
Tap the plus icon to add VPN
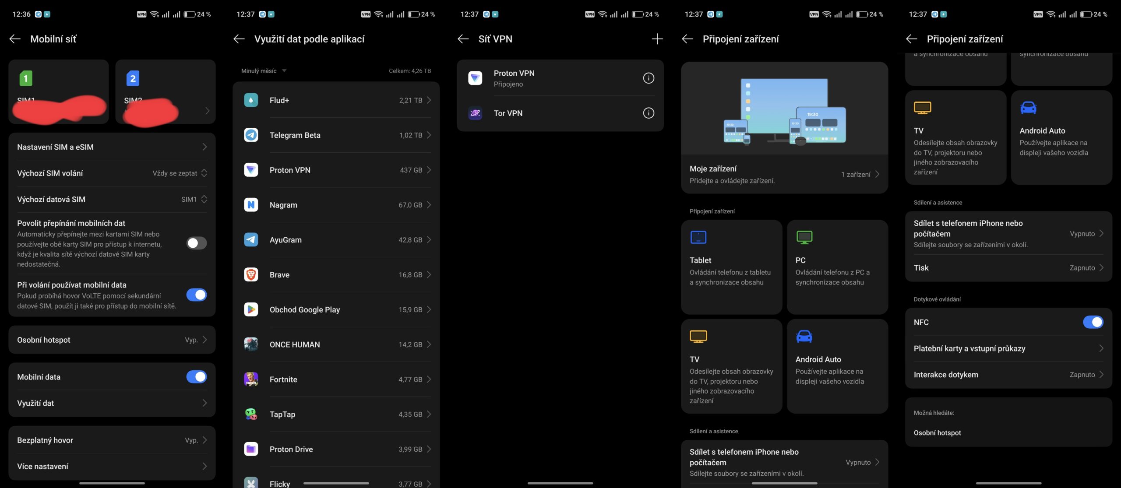657,39
